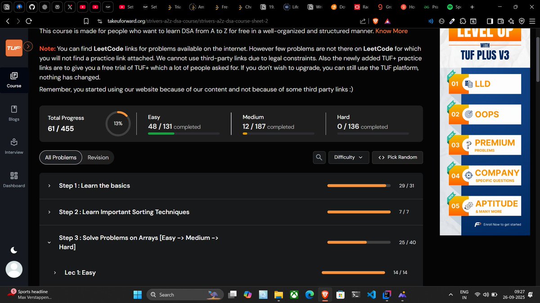Expand Lec 1: Easy section

click(231, 272)
